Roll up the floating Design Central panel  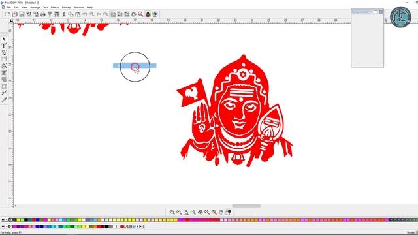pos(376,12)
